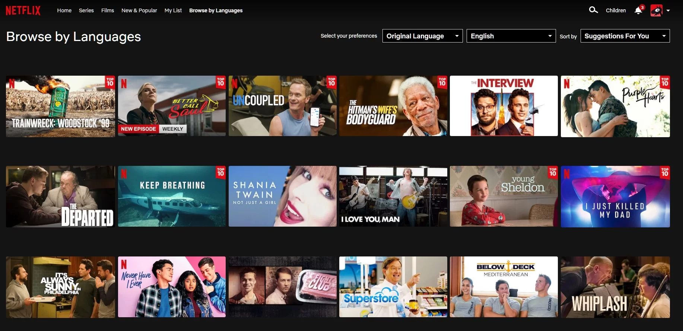683x331 pixels.
Task: Open Purple Hearts title card
Action: [615, 106]
